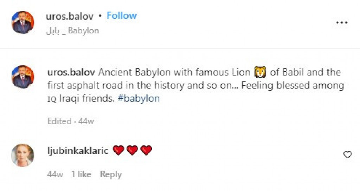Click the last red heart emoji in the comment
360x191 pixels.
(146, 150)
